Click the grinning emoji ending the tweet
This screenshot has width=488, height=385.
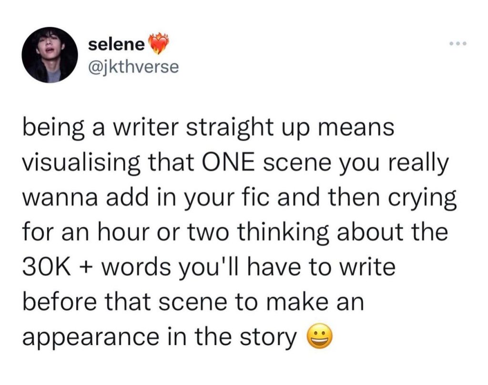pyautogui.click(x=320, y=337)
